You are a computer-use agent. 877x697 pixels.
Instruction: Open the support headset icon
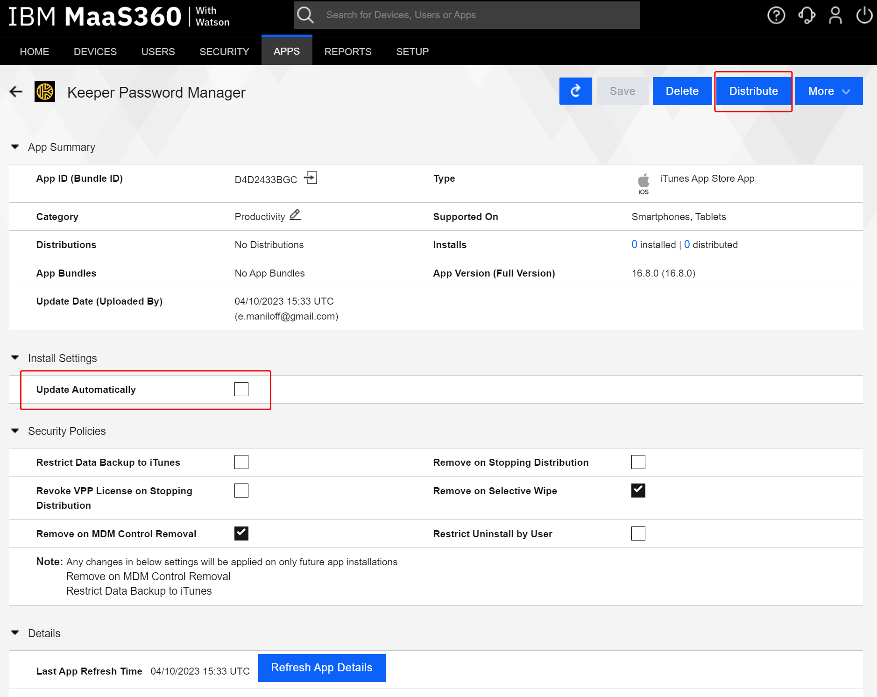tap(806, 15)
